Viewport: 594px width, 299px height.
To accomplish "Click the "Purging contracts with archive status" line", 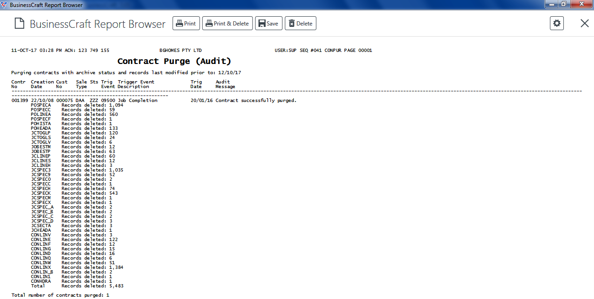I will click(x=126, y=73).
